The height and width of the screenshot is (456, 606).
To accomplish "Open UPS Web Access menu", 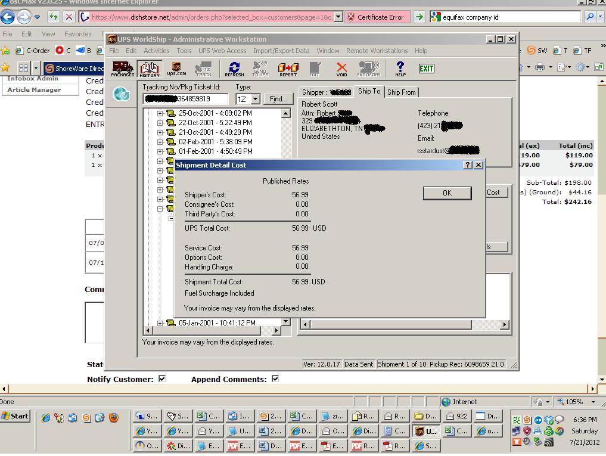I will coord(222,51).
